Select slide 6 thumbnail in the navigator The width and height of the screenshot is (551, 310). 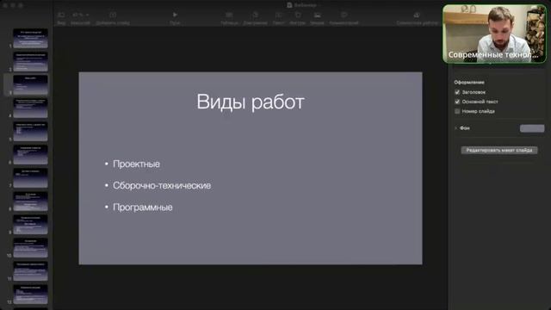tap(31, 155)
